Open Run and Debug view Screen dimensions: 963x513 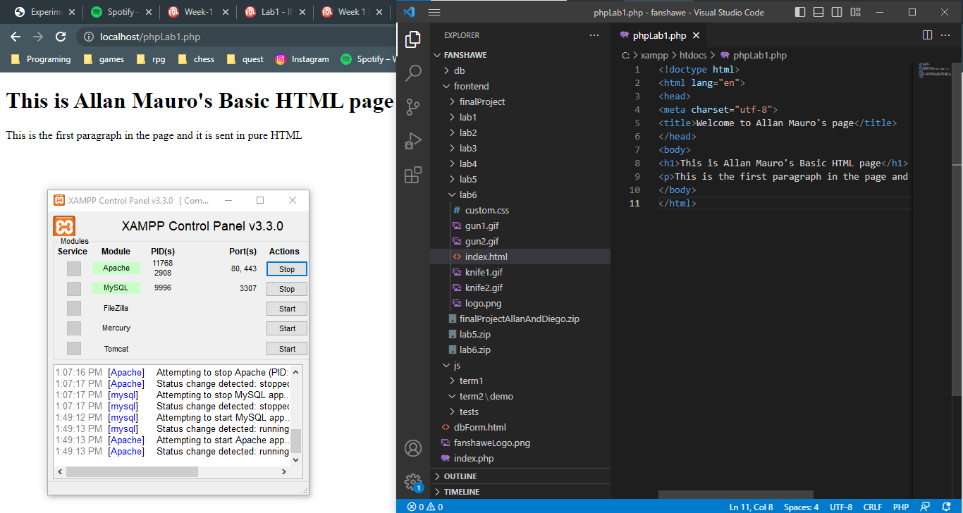pos(413,141)
